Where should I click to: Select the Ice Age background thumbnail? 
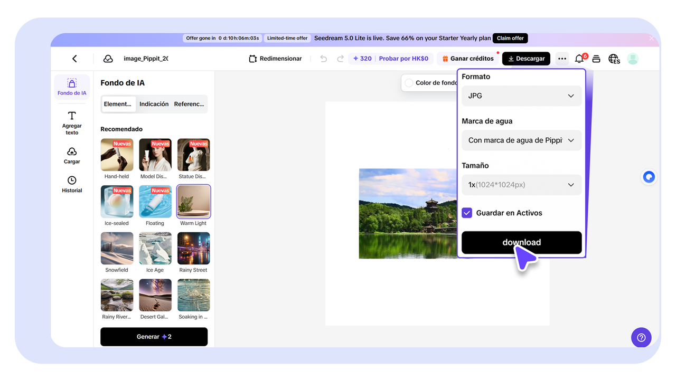click(x=155, y=249)
